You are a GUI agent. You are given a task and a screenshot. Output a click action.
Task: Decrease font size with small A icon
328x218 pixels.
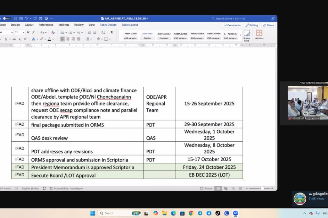(x=33, y=32)
